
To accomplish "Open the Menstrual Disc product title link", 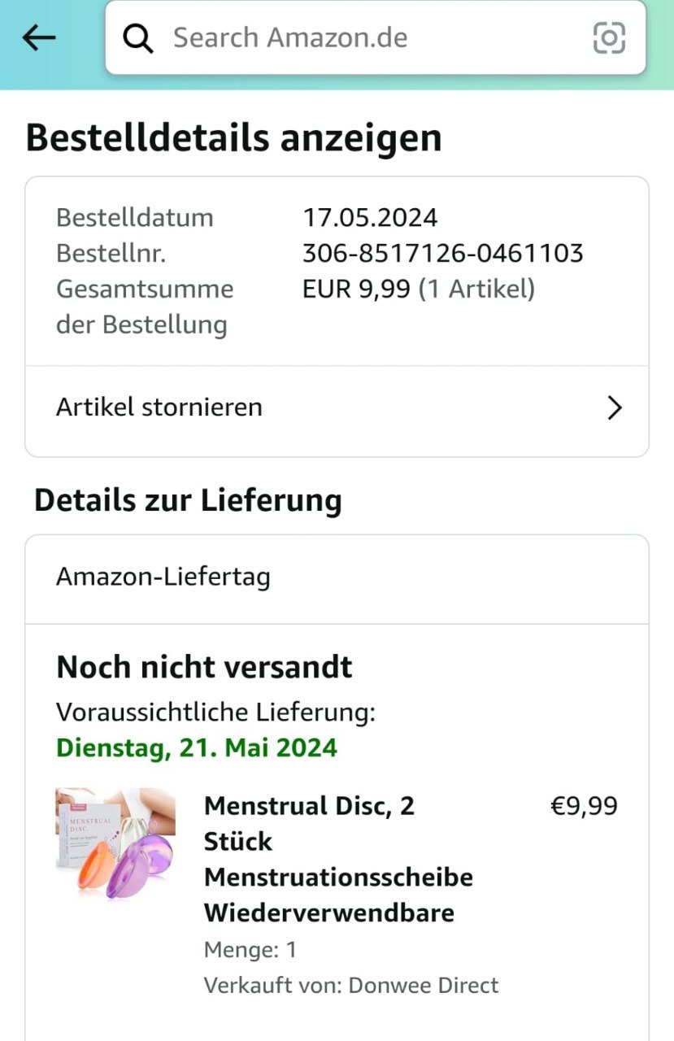I will [338, 859].
